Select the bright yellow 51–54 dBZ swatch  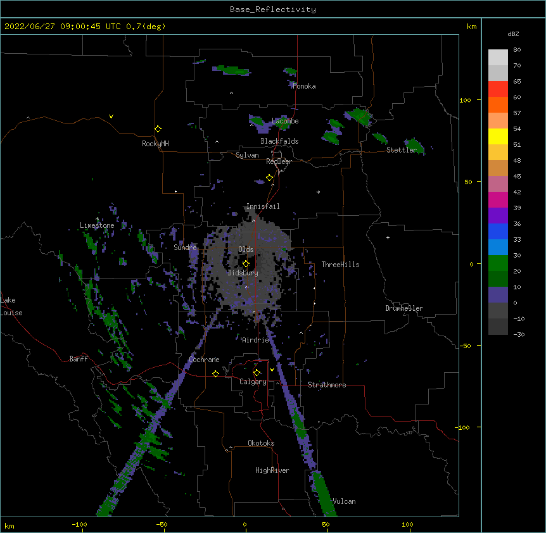coord(498,136)
